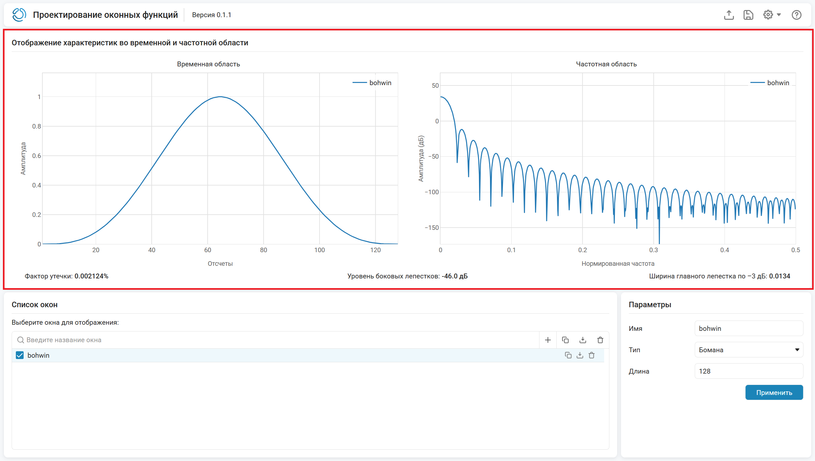
Task: Download the bohwin window via row icon
Action: (x=580, y=355)
